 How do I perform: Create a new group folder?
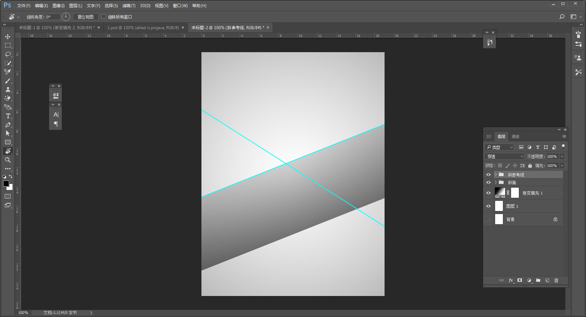(x=538, y=280)
